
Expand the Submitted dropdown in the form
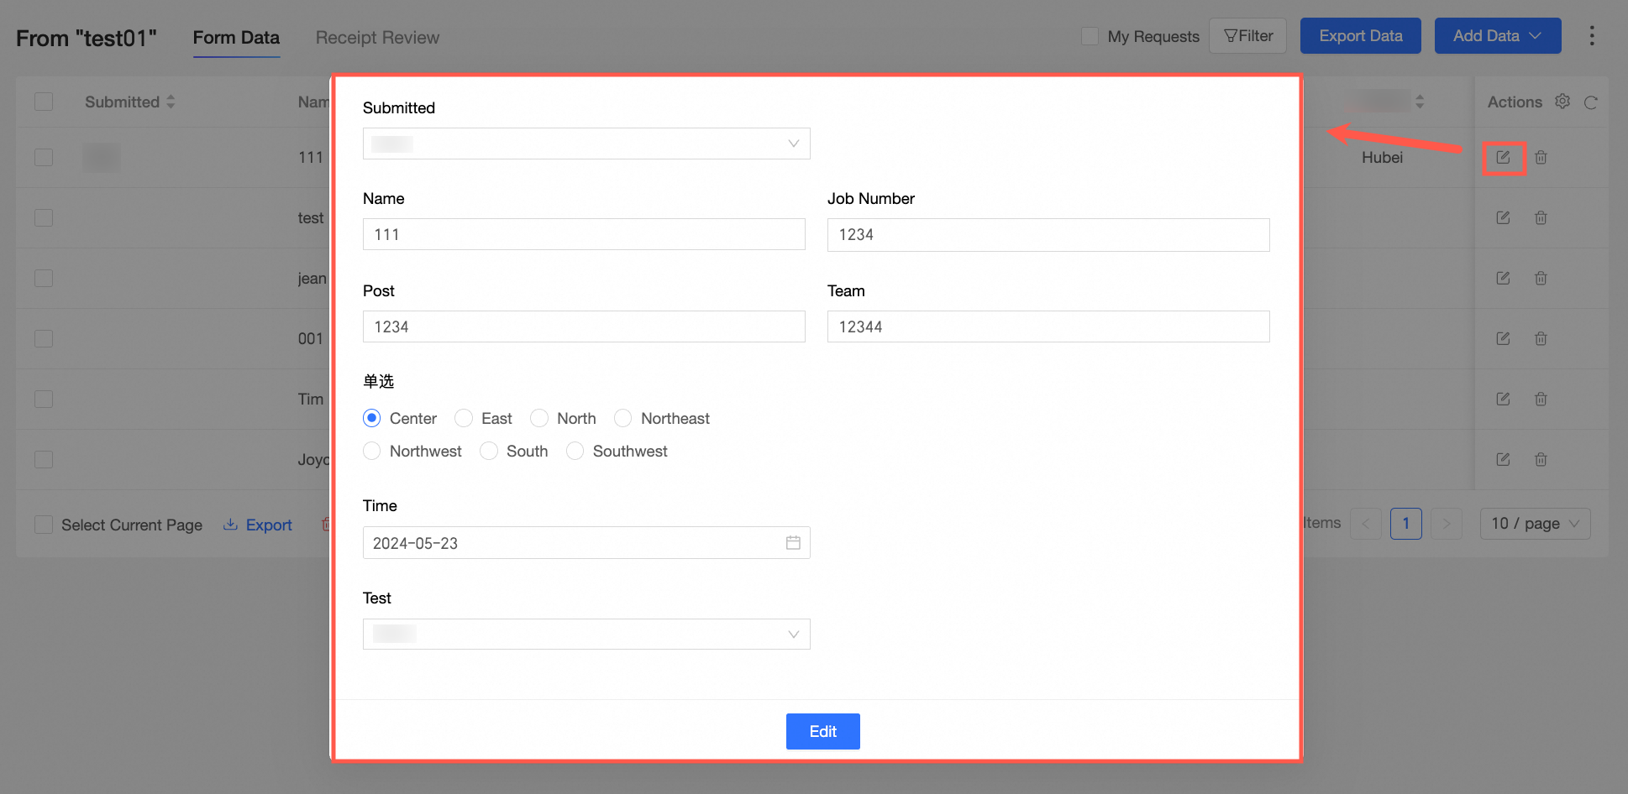[x=586, y=144]
